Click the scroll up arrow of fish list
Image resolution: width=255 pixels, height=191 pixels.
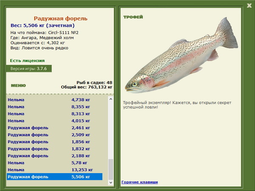[x=111, y=99]
